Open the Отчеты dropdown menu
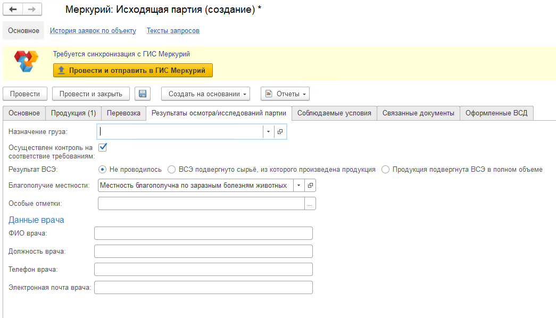This screenshot has height=318, width=556. pyautogui.click(x=285, y=94)
